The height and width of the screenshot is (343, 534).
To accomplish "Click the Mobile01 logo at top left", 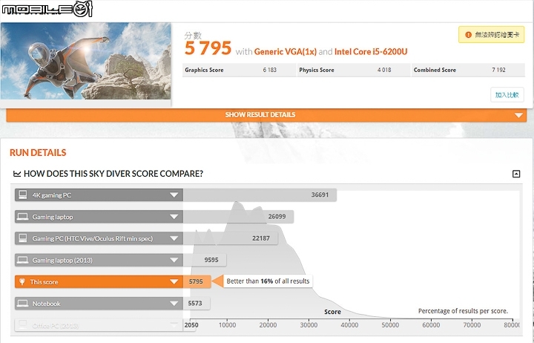I will [x=47, y=8].
